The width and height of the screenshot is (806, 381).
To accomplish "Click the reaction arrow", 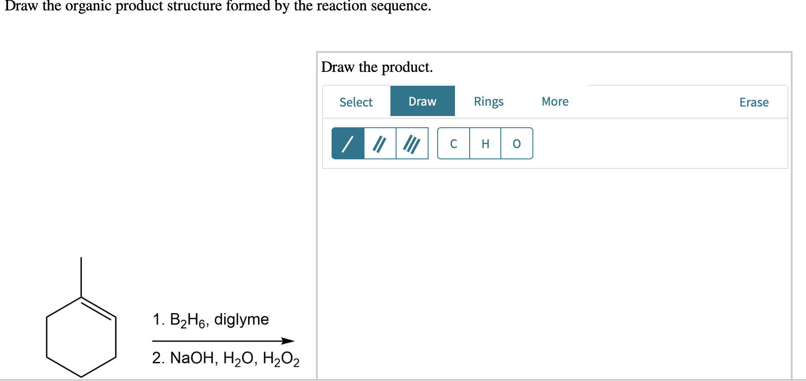I will pyautogui.click(x=223, y=341).
